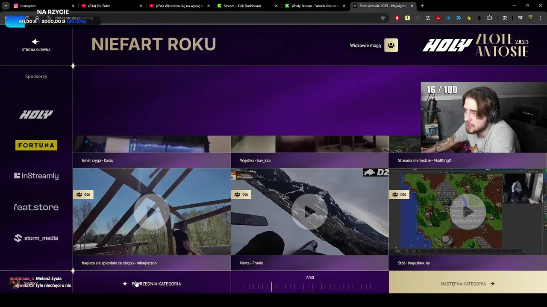This screenshot has width=547, height=307.
Task: Select the Złote Antosie 2025 tab
Action: click(x=383, y=6)
